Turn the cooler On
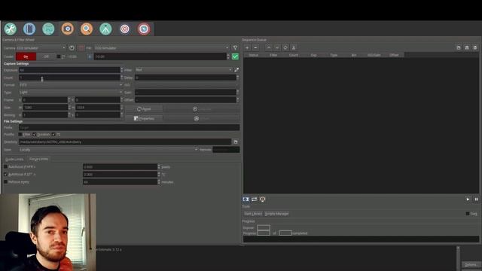 click(x=26, y=56)
